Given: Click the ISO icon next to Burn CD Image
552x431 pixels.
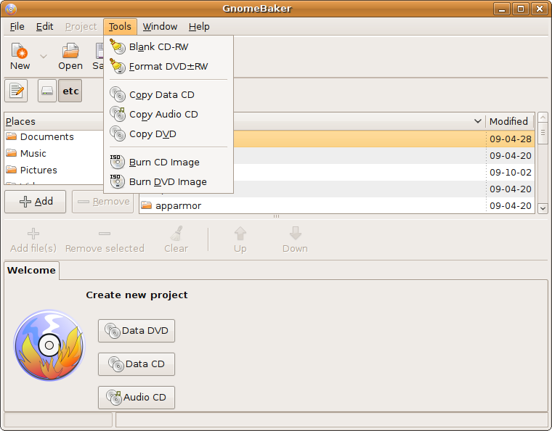Looking at the screenshot, I should 117,162.
